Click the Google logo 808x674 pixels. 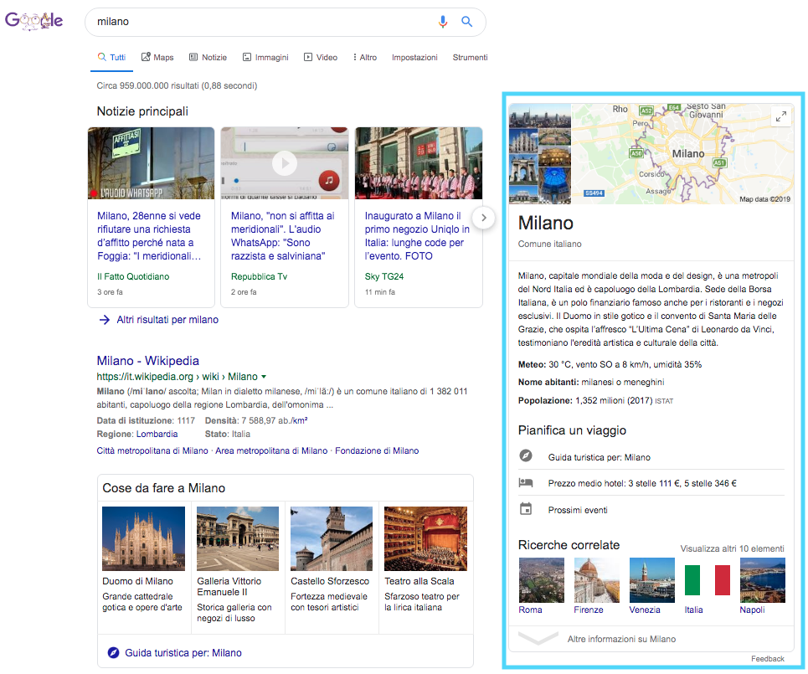34,21
